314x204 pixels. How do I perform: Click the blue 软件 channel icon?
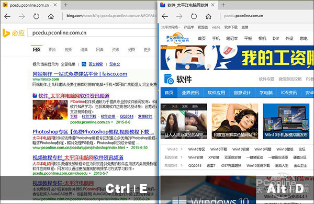coord(169,79)
